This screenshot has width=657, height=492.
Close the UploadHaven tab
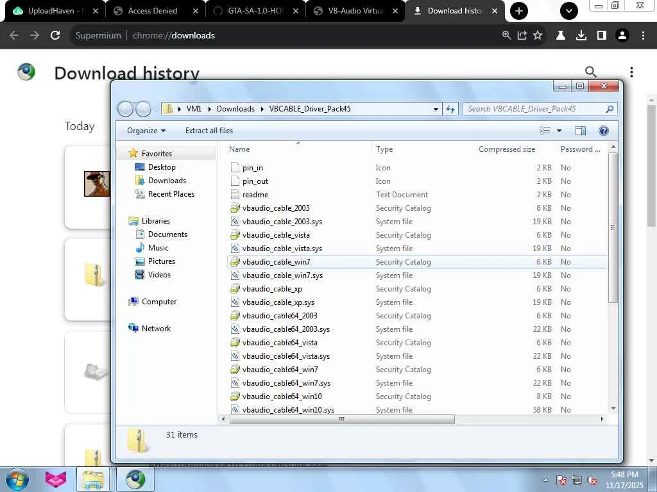96,11
